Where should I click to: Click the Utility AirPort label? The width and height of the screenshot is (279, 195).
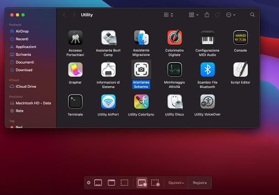(108, 114)
